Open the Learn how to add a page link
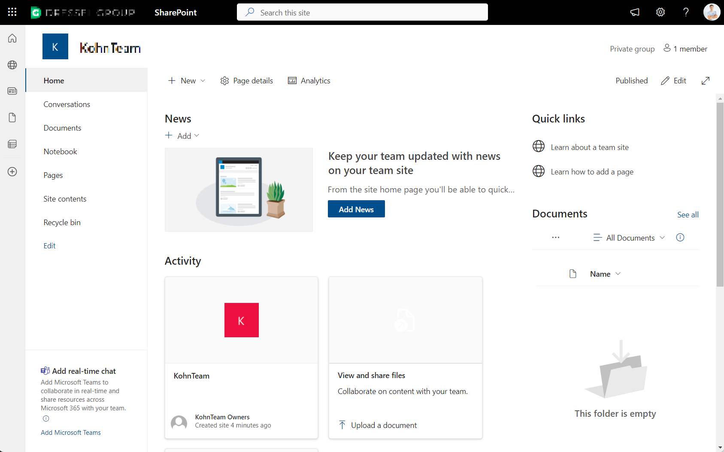 click(x=592, y=171)
